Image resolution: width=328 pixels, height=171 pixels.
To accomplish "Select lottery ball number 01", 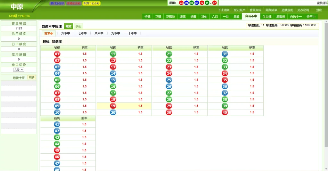I will 57,54.
